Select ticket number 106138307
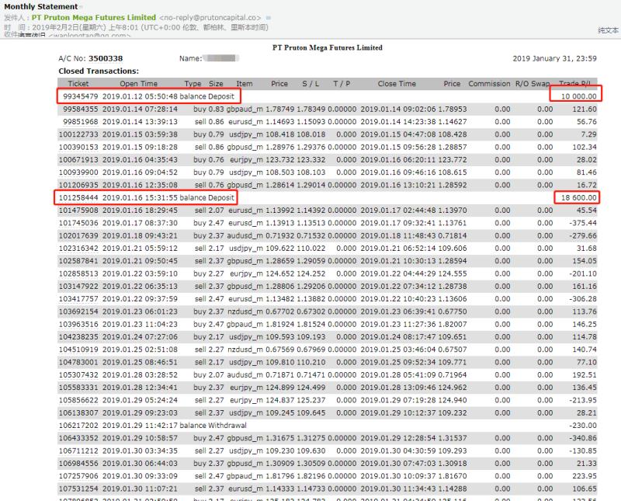The image size is (621, 501). pyautogui.click(x=78, y=412)
